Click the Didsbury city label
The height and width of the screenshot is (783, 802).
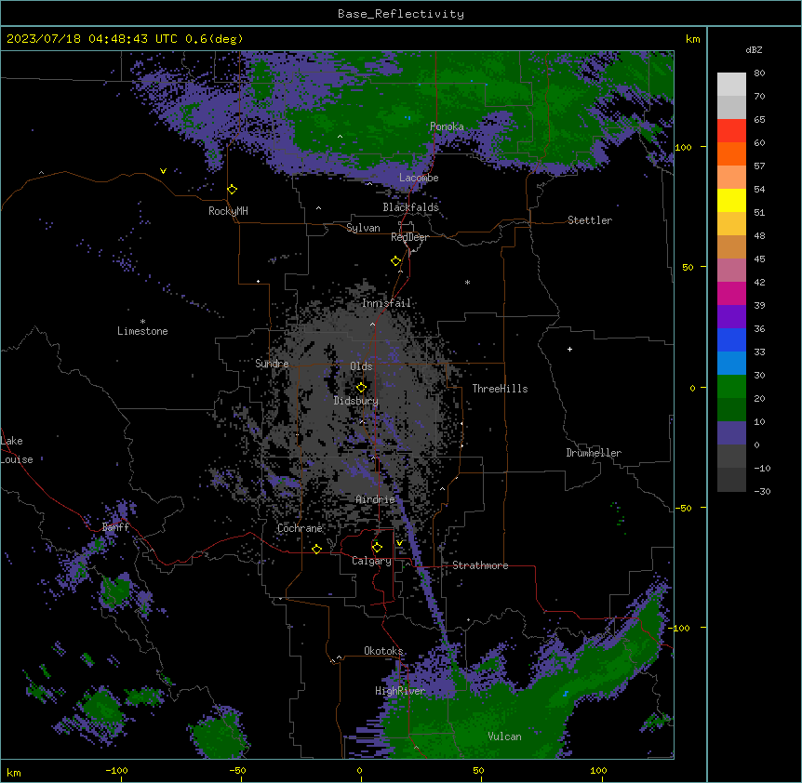point(356,401)
